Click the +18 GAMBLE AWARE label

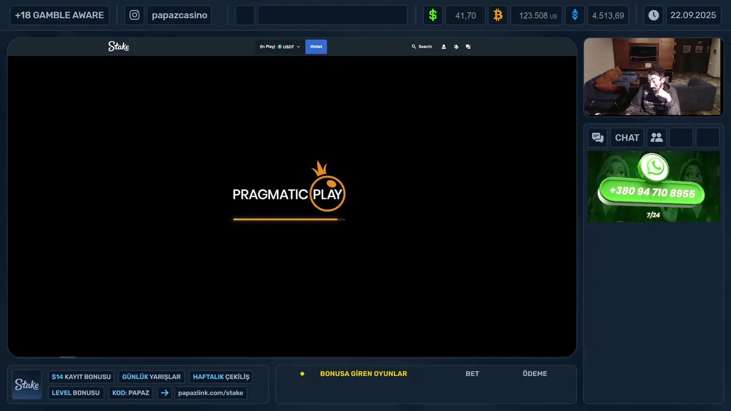tap(59, 15)
